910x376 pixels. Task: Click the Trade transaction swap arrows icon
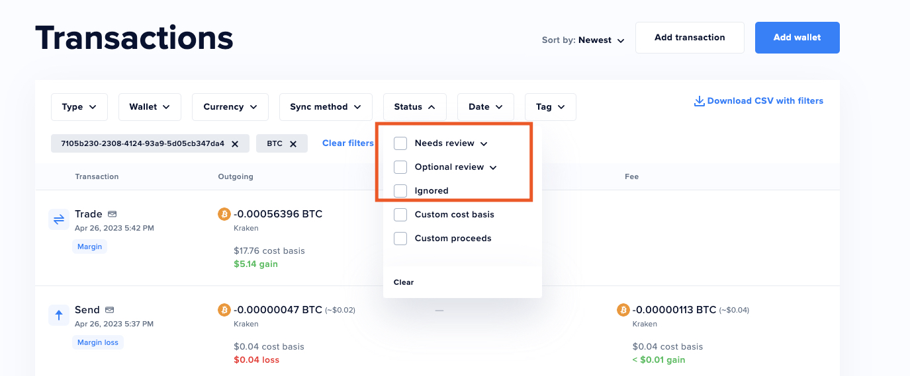(59, 219)
